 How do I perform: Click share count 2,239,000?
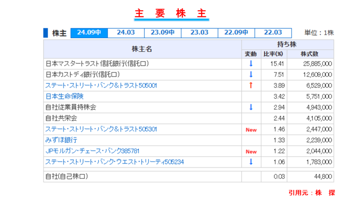(x=319, y=140)
